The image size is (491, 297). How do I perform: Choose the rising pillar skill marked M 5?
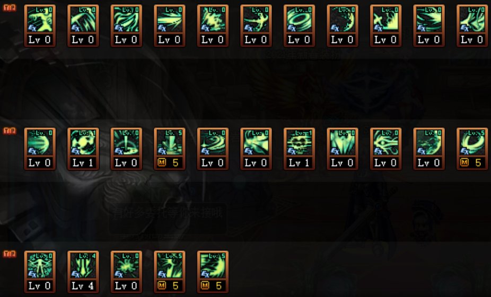click(x=169, y=143)
